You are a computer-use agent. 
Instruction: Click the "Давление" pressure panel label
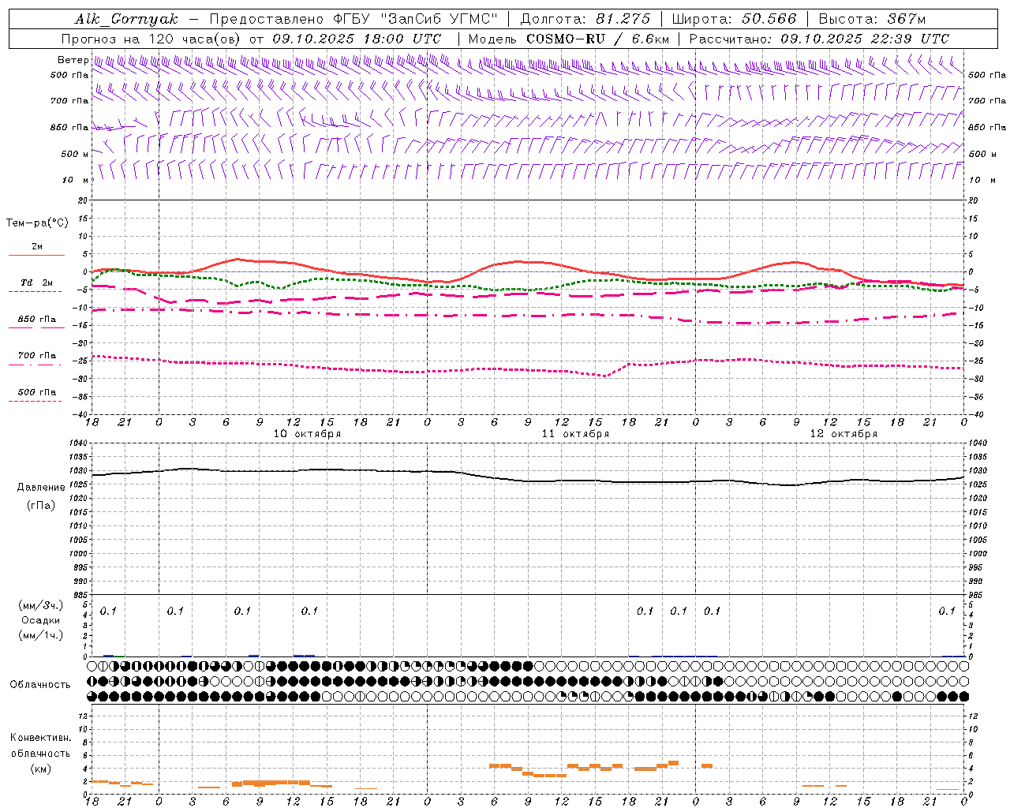tap(41, 488)
